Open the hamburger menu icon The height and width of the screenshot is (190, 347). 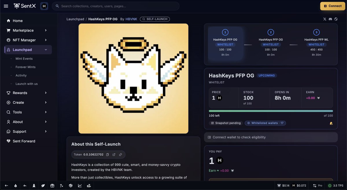click(x=6, y=6)
